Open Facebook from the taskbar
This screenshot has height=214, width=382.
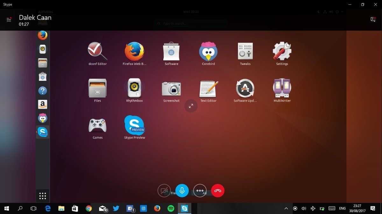point(130,209)
